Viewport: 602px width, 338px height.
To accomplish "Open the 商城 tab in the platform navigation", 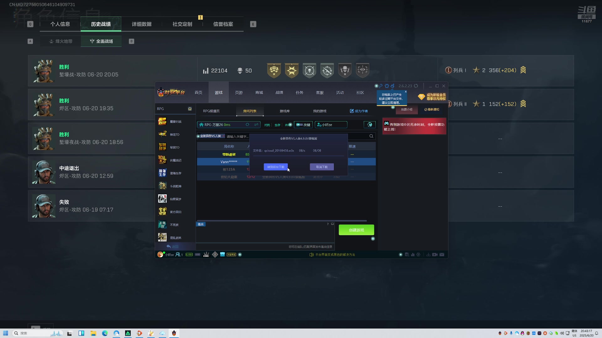I will tap(259, 93).
